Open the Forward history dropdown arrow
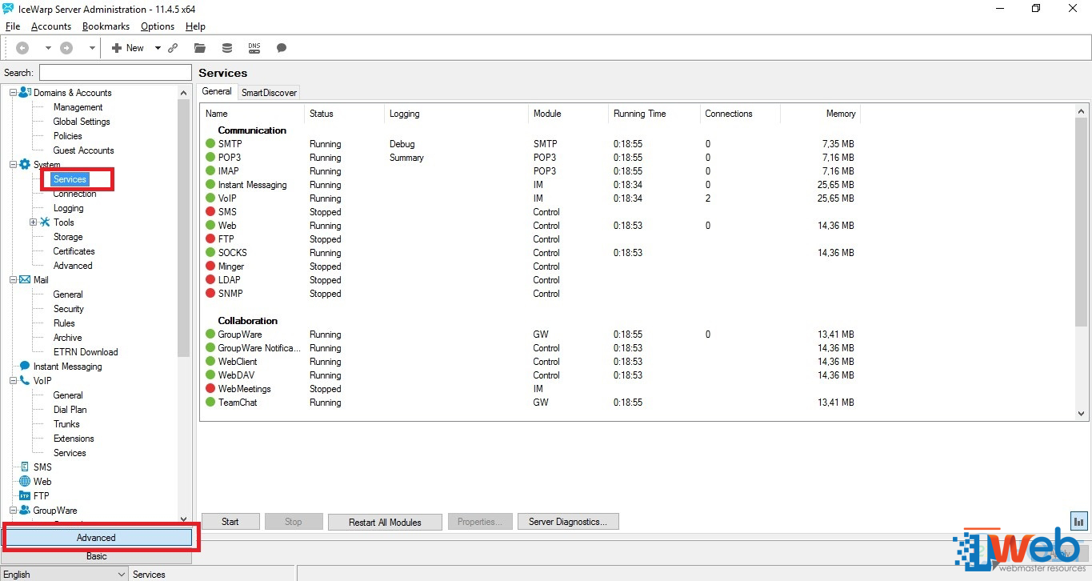The width and height of the screenshot is (1092, 581). click(x=92, y=48)
